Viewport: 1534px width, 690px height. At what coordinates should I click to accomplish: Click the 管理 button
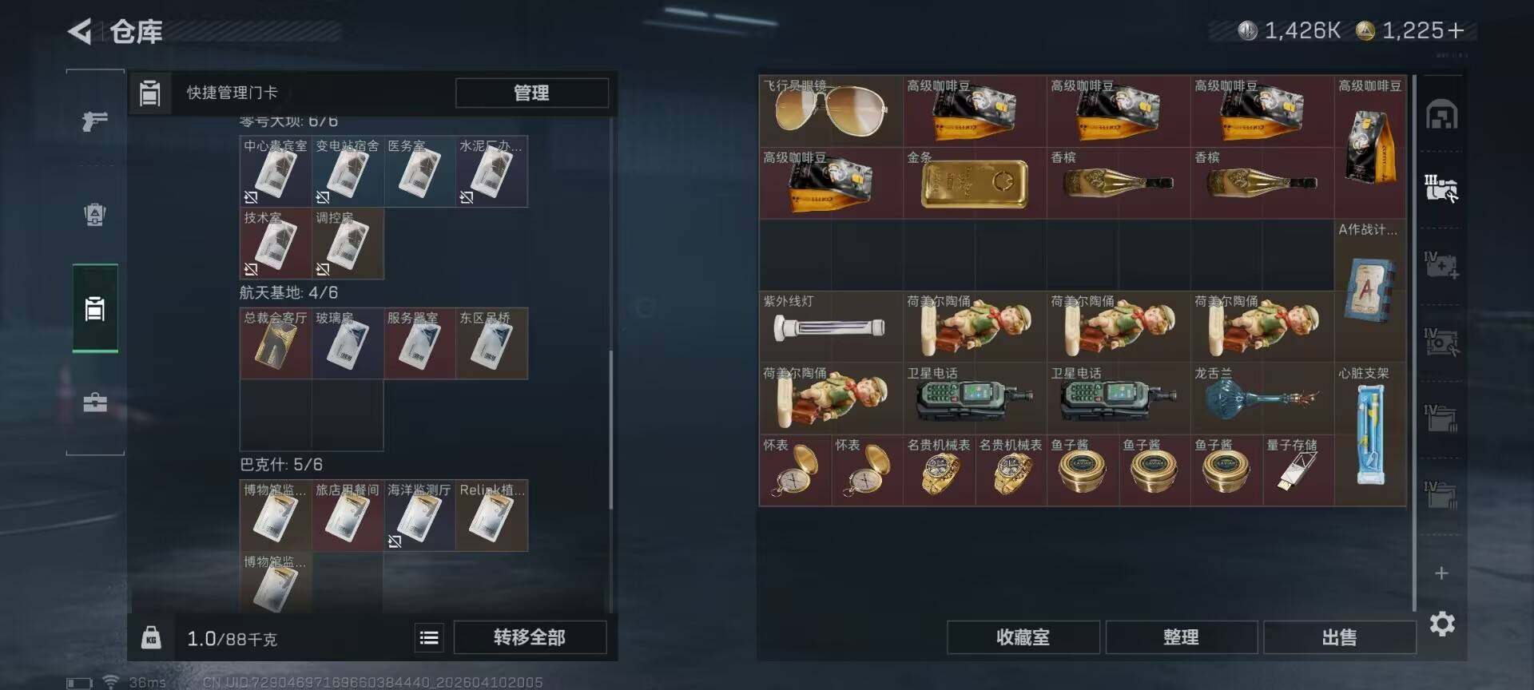pos(531,93)
